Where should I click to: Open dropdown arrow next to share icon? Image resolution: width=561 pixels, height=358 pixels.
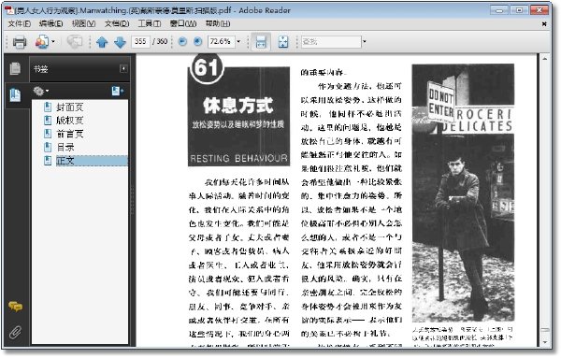tap(53, 42)
